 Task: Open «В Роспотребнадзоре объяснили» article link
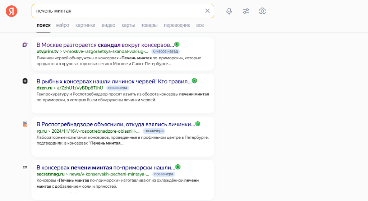pos(115,124)
